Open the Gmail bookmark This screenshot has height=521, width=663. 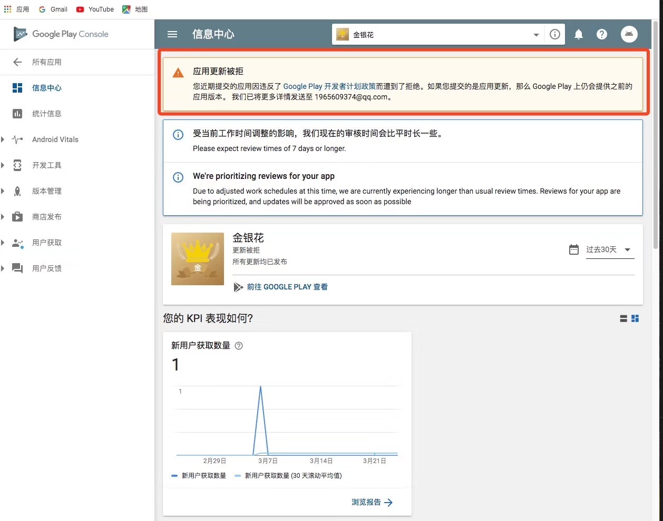(x=53, y=9)
